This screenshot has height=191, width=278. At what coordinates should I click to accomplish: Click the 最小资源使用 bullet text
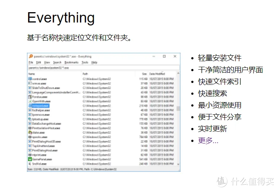(220, 105)
